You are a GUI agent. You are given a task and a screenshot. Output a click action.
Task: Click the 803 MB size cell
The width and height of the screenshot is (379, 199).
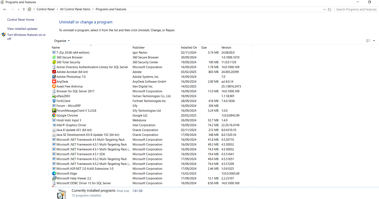click(214, 72)
